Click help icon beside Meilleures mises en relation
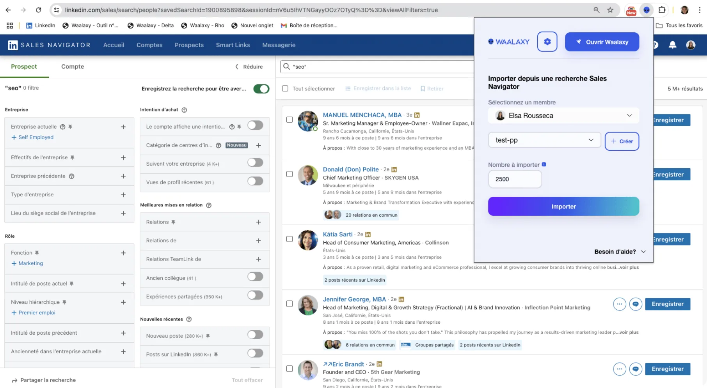The width and height of the screenshot is (707, 388). click(x=209, y=205)
